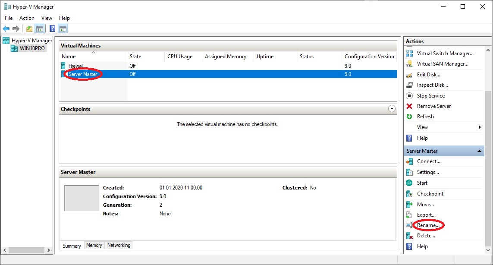Switch to the Summary tab
493x265 pixels.
pos(72,246)
